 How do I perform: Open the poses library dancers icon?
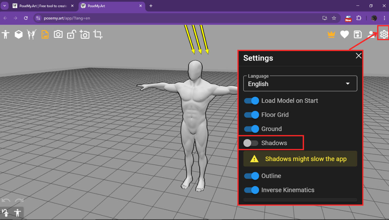point(31,34)
